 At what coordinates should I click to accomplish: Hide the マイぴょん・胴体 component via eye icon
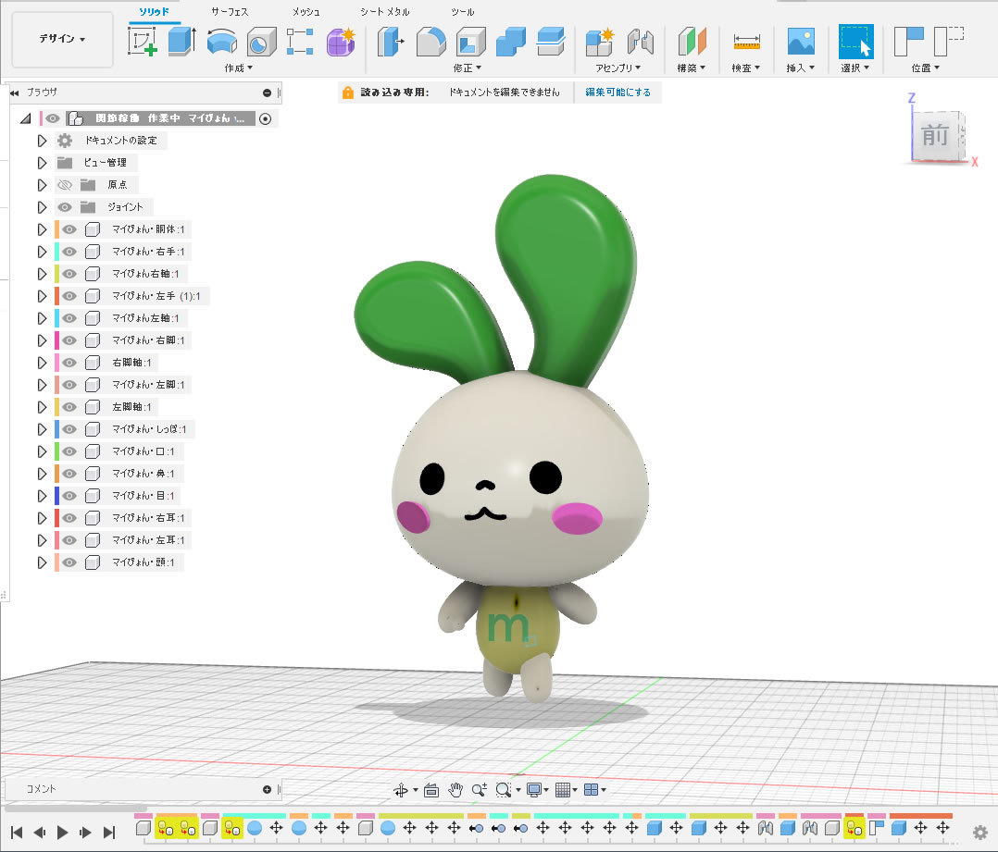pos(69,229)
